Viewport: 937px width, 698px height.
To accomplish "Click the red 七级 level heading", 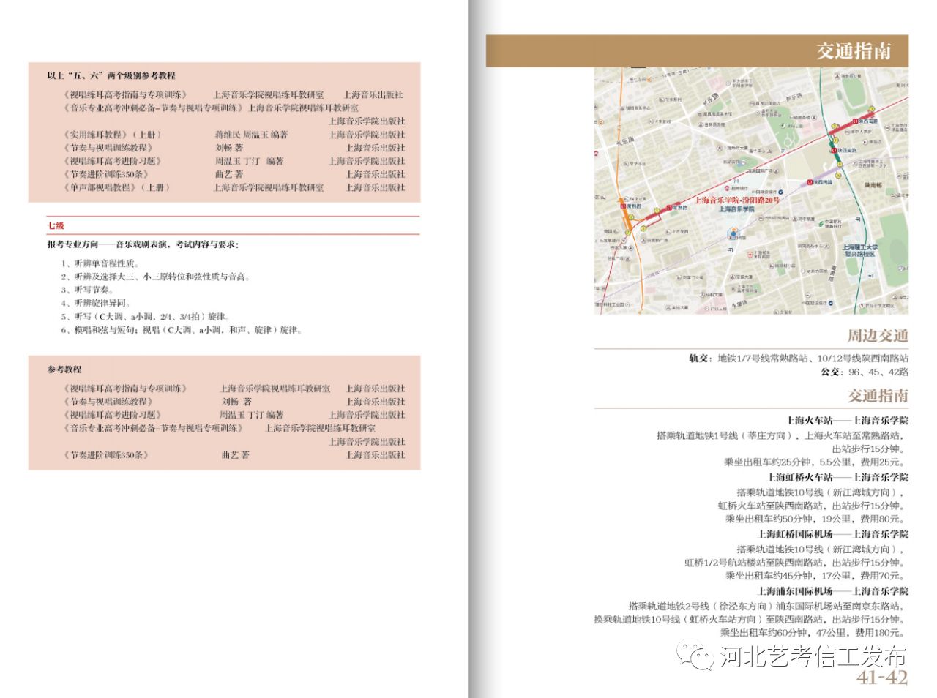I will click(x=56, y=225).
